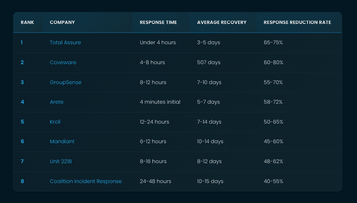Select the '6-12 hours' cell
This screenshot has height=203, width=357.
pos(153,141)
